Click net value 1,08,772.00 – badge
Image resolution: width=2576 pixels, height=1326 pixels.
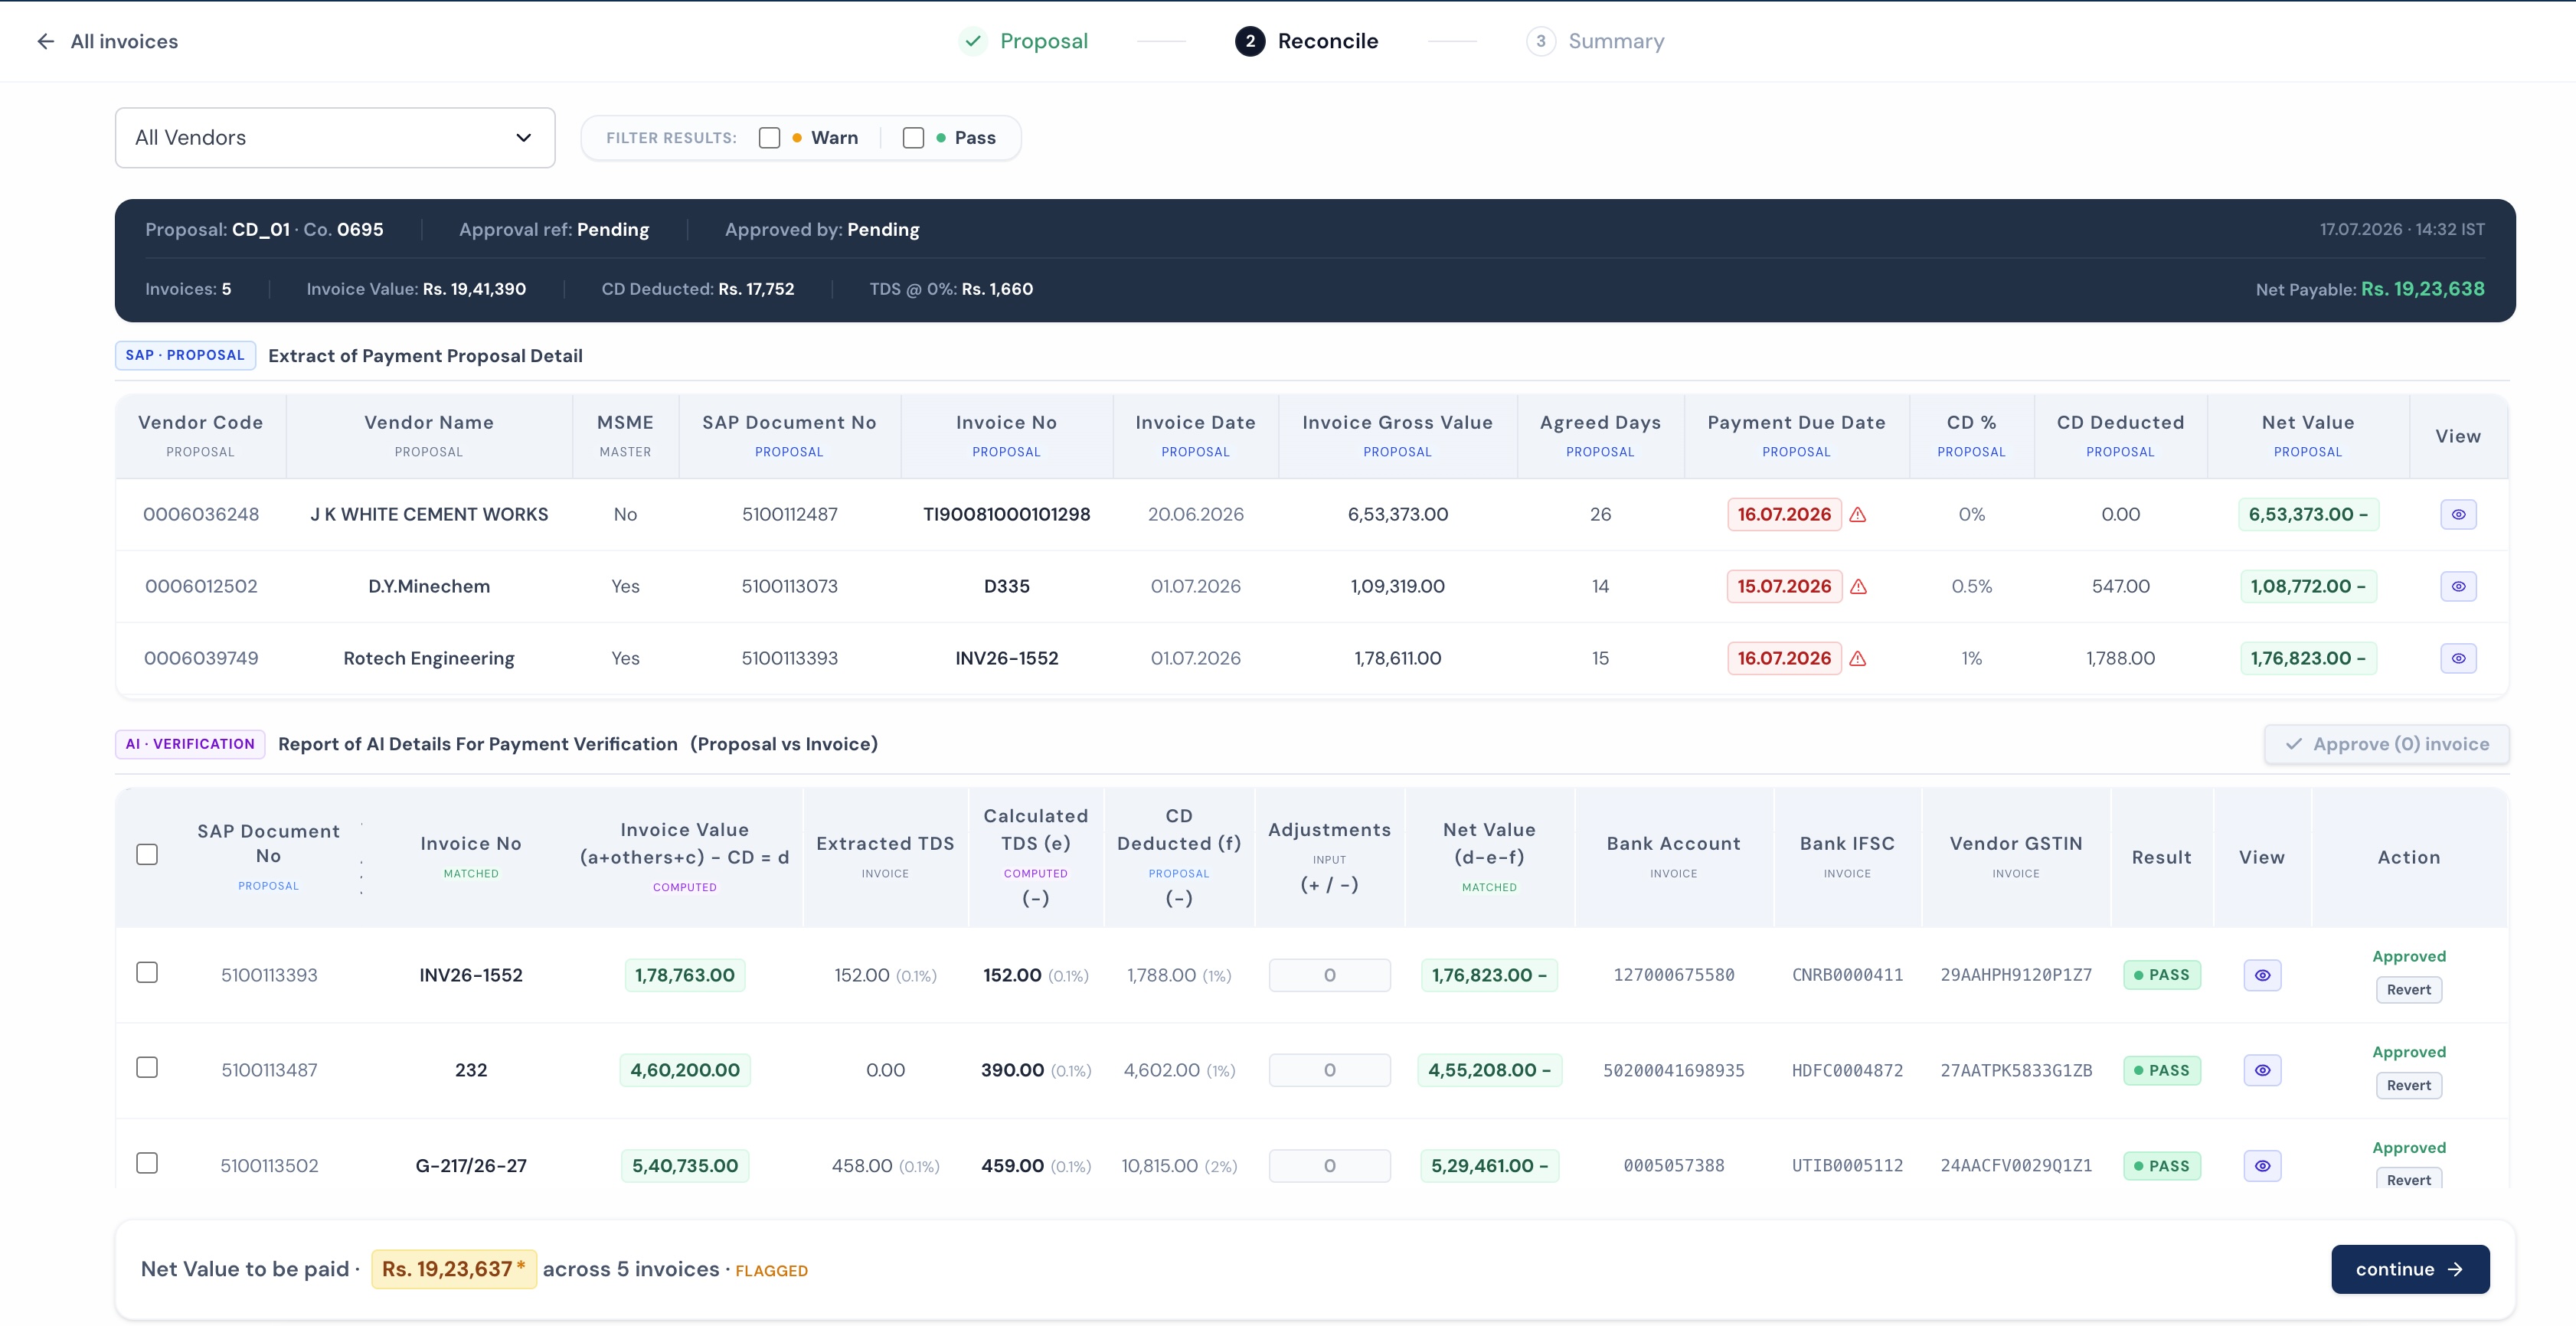(2308, 586)
